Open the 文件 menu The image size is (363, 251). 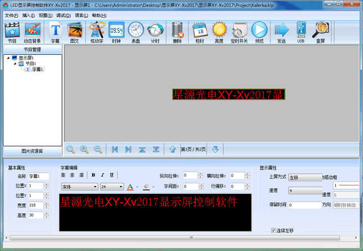click(x=11, y=15)
